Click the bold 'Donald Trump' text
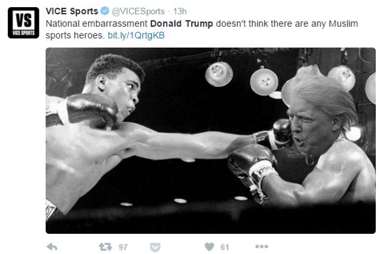 [x=182, y=24]
